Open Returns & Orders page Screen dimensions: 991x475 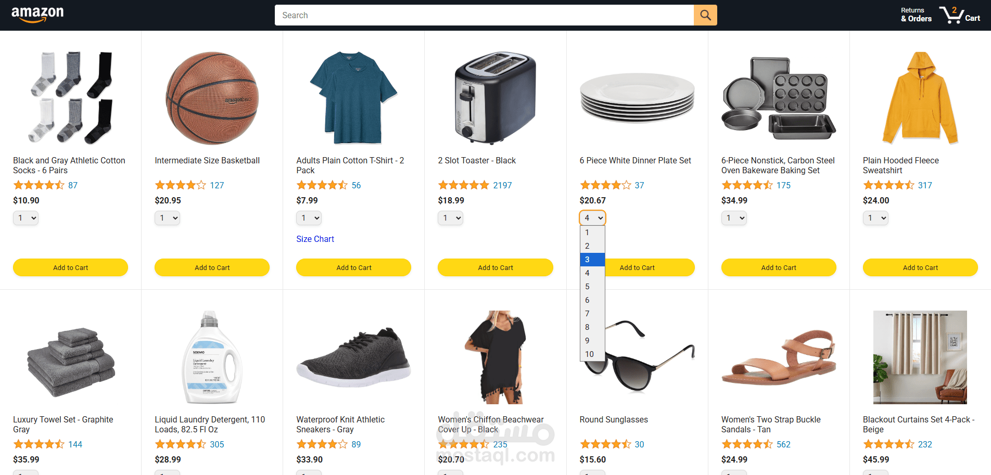[916, 15]
